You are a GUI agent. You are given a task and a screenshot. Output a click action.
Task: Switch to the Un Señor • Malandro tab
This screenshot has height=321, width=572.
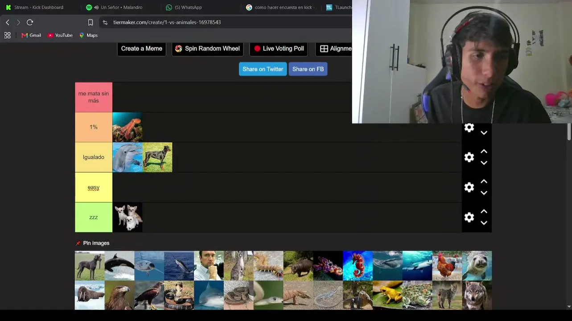[x=121, y=8]
